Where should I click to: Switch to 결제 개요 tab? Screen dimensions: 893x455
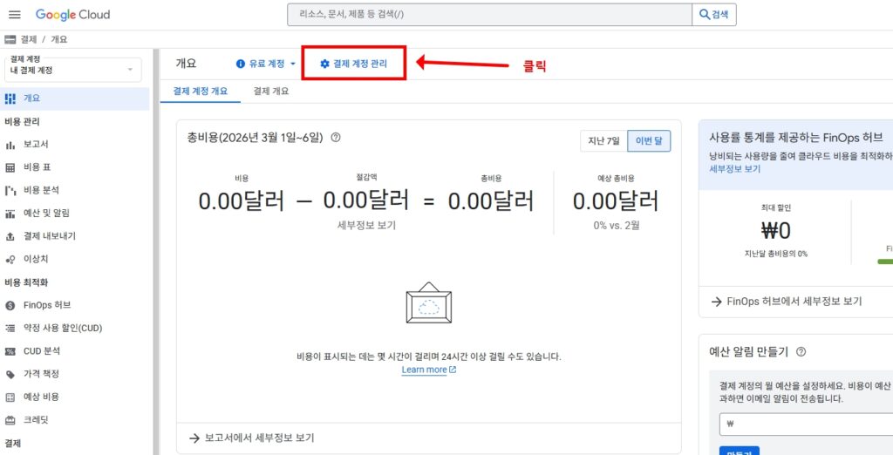tap(271, 92)
